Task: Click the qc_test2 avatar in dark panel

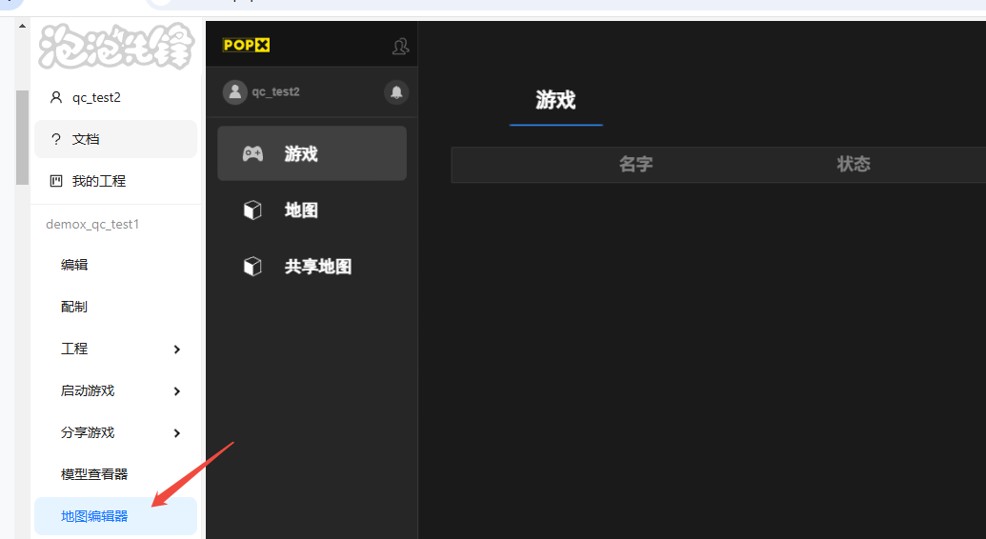Action: [x=234, y=91]
